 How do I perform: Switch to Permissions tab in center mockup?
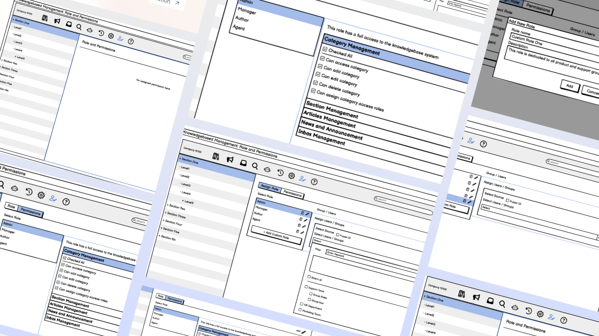point(292,193)
